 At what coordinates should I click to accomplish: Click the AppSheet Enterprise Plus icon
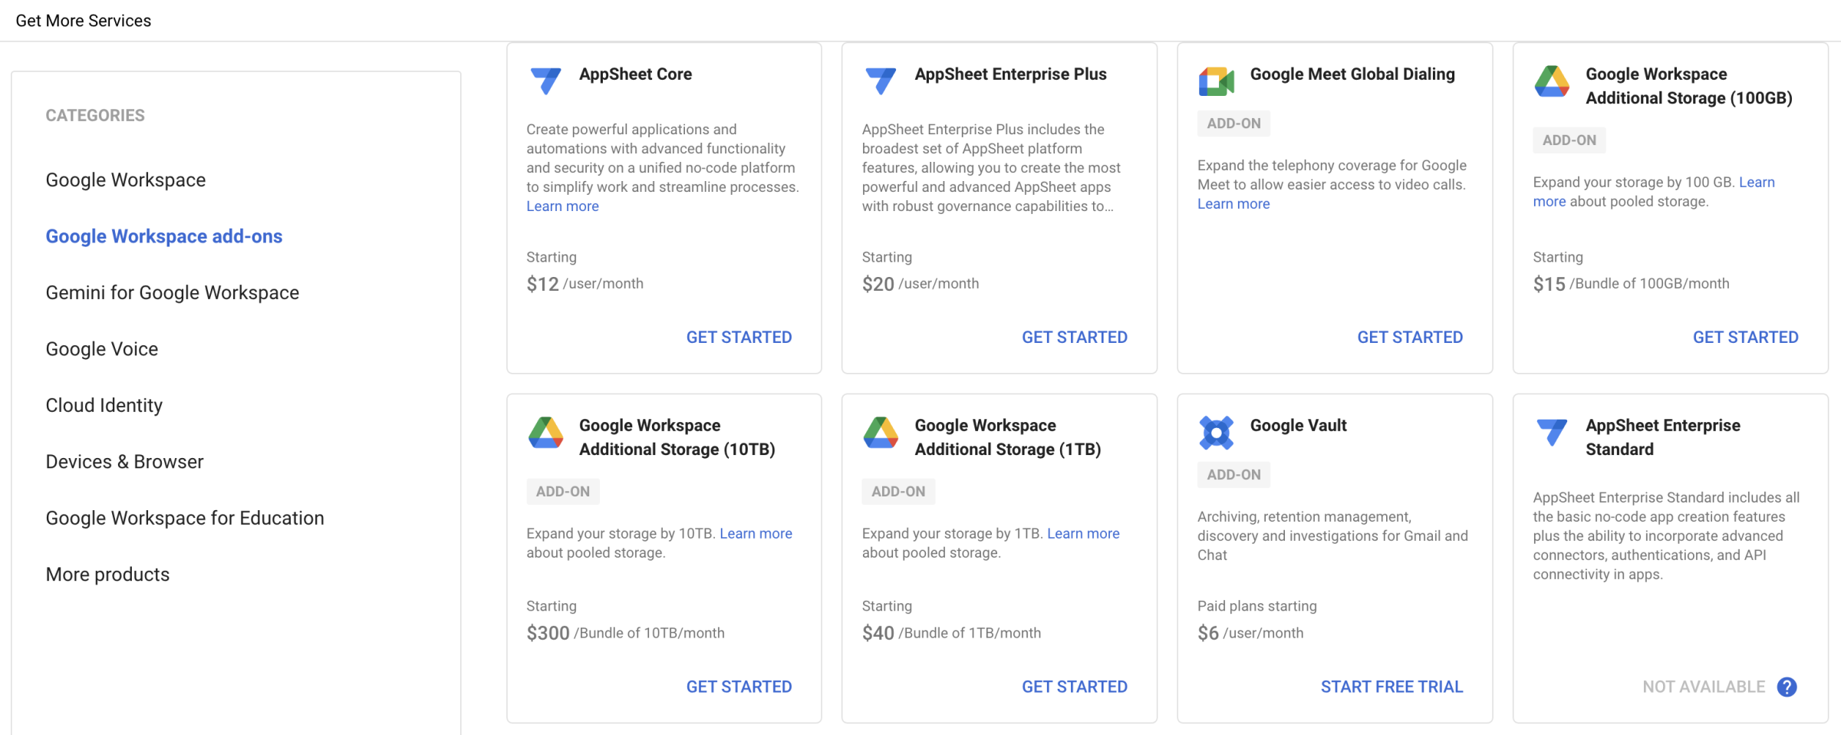pos(881,80)
